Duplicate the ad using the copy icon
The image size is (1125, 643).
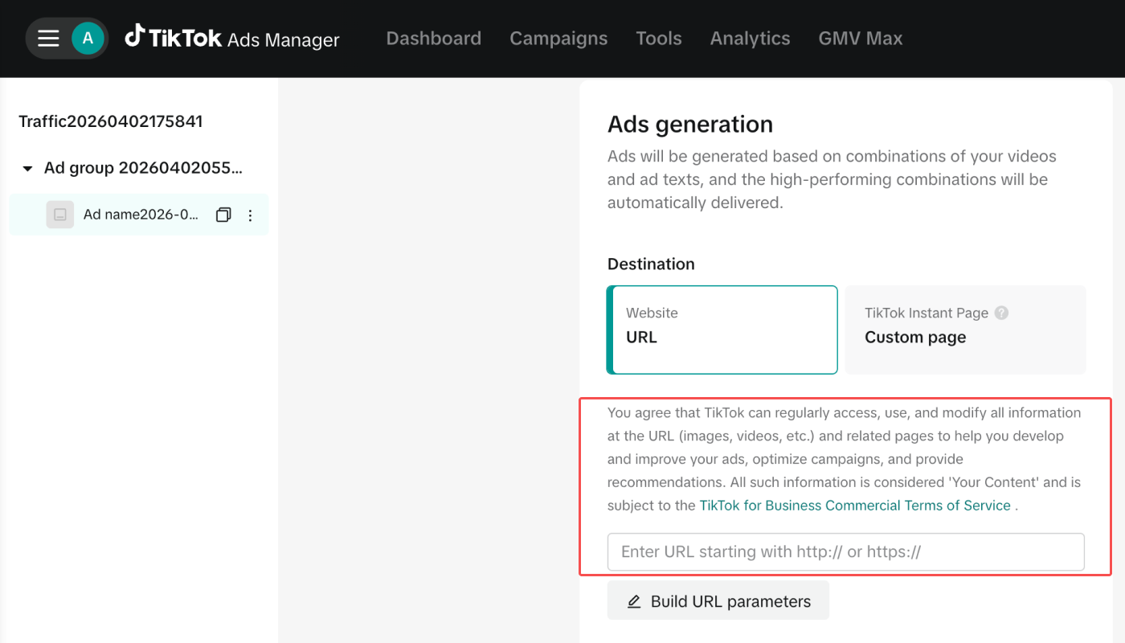tap(223, 215)
